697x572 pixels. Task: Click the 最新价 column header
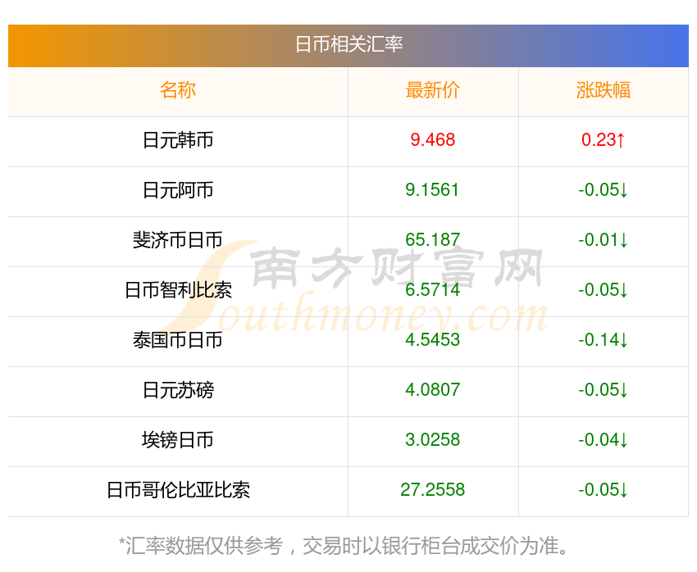pos(432,90)
